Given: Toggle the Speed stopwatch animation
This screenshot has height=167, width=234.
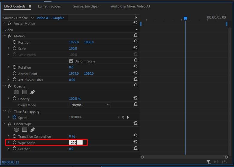Looking at the screenshot, I should click(x=14, y=117).
